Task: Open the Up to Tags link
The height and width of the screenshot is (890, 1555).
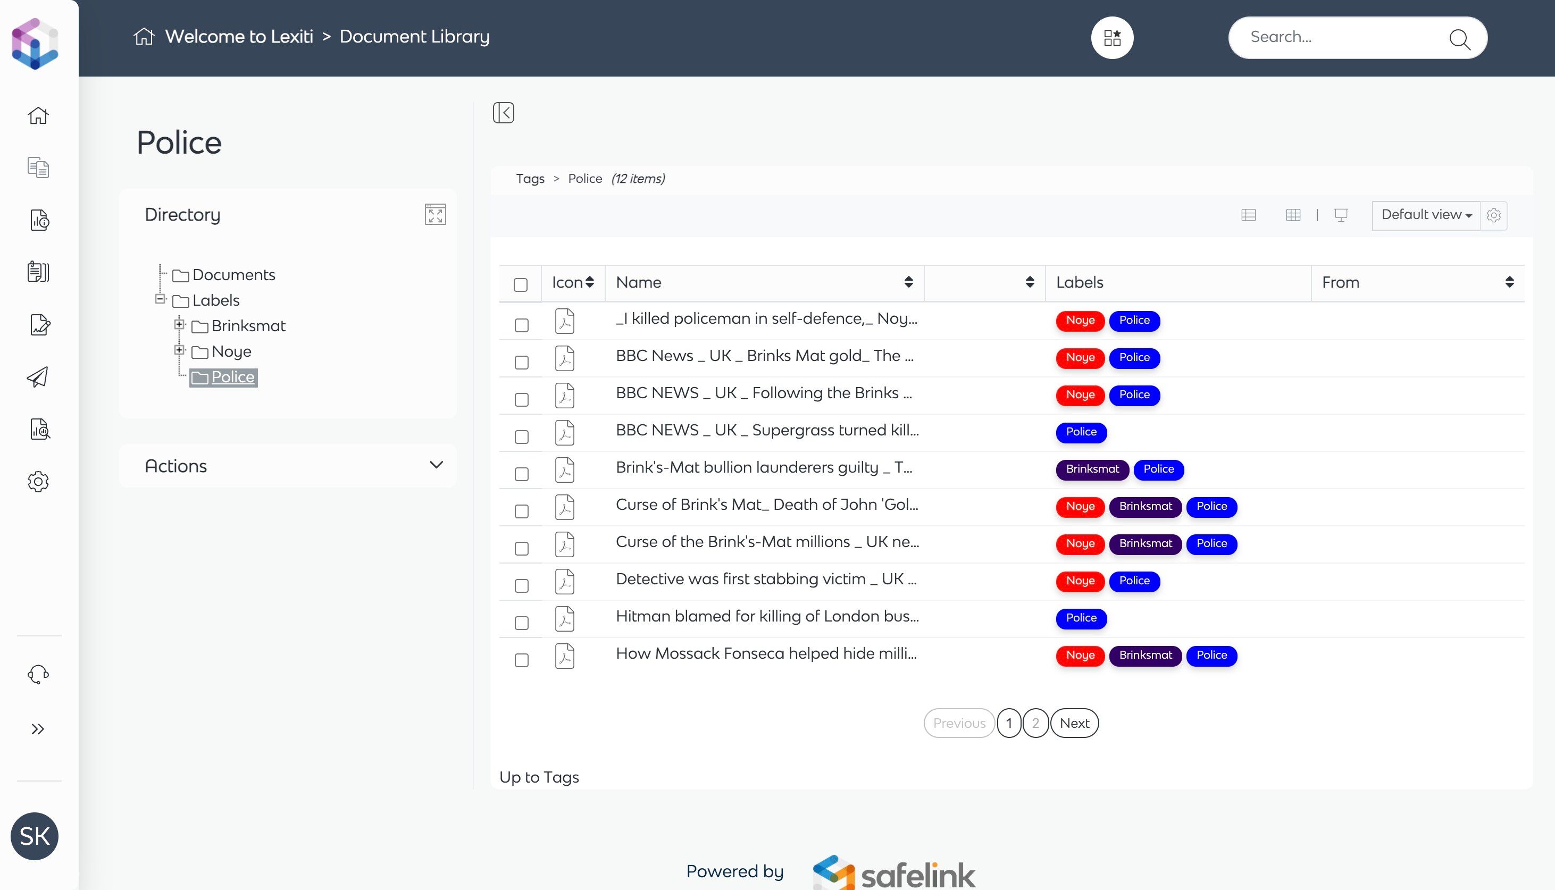Action: [x=539, y=777]
